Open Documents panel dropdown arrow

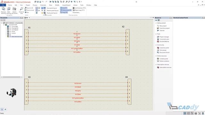click(x=22, y=18)
